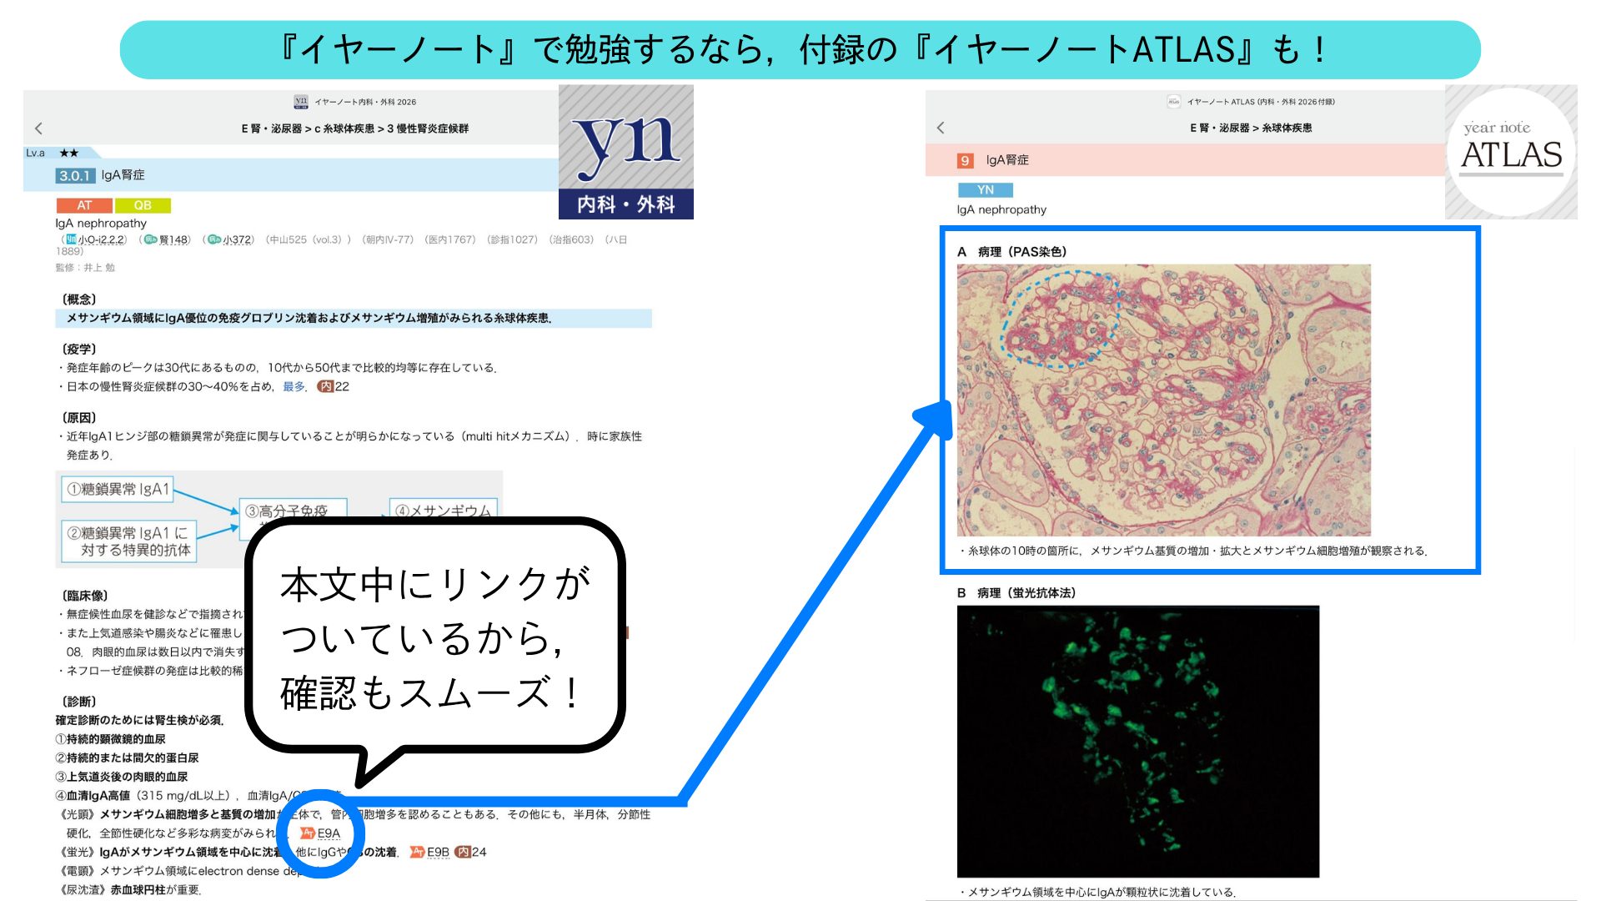
Task: Select the highlighted メサンギウム領域 concept sentence
Action: [354, 318]
